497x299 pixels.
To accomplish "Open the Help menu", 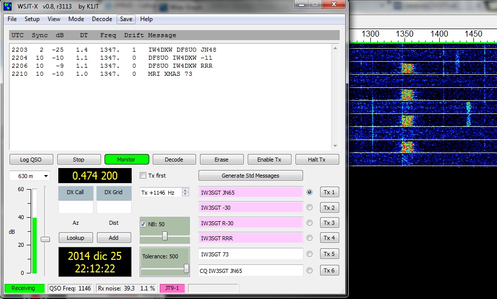I will (x=146, y=19).
